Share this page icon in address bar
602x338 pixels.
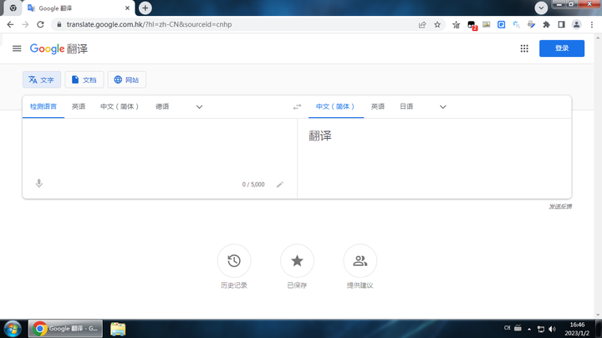tap(422, 24)
